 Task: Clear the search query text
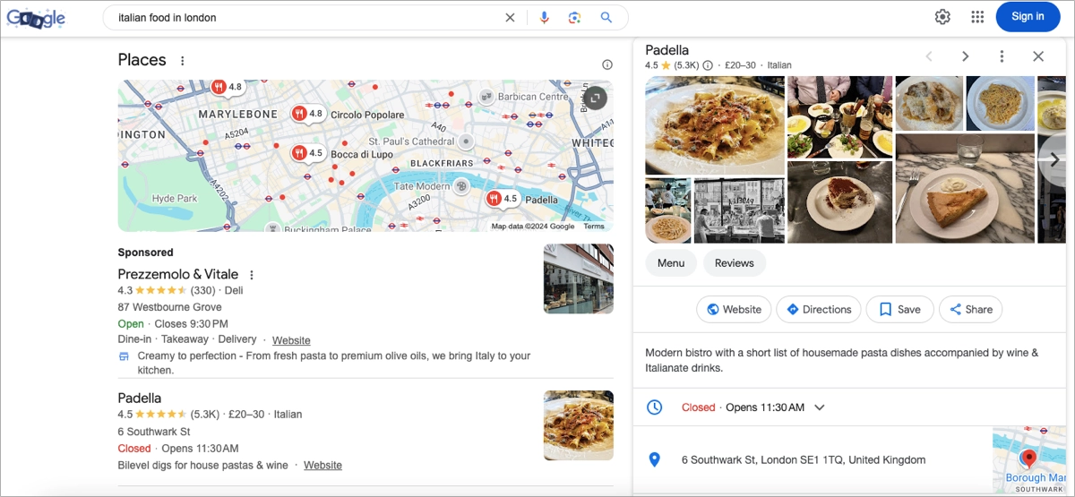[x=510, y=17]
